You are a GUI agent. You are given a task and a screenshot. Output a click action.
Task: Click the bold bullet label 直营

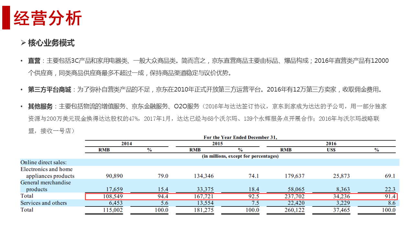34,61
